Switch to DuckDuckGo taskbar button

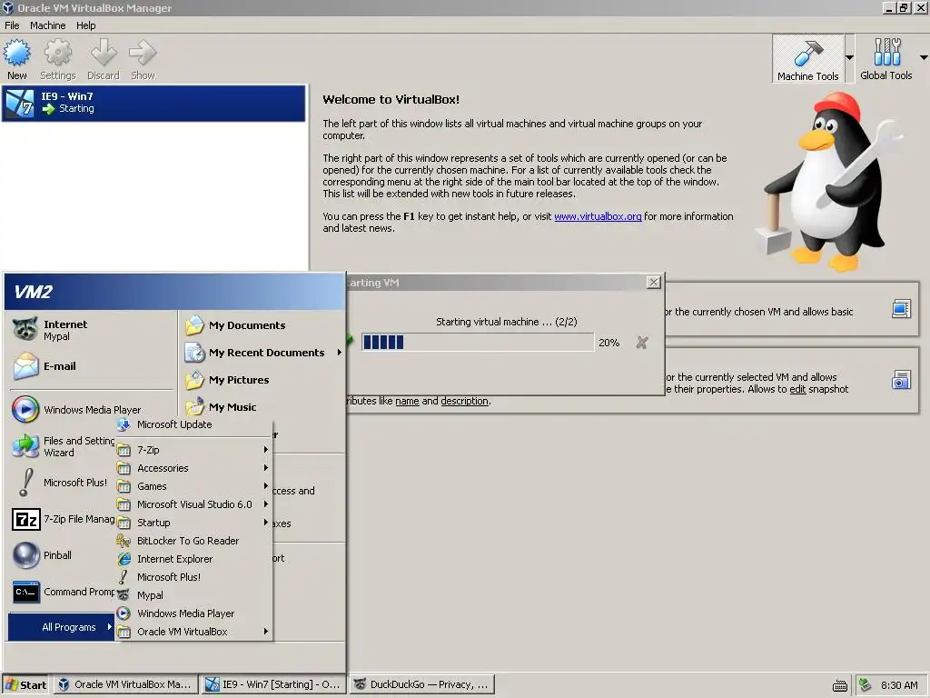coord(421,684)
